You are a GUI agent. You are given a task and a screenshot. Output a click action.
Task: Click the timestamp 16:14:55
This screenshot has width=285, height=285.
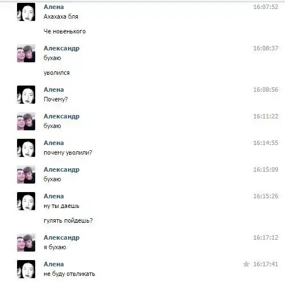coord(266,143)
